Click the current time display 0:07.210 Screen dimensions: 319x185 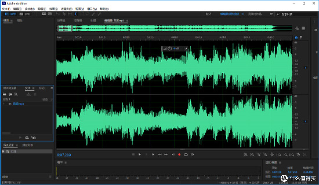(64, 155)
